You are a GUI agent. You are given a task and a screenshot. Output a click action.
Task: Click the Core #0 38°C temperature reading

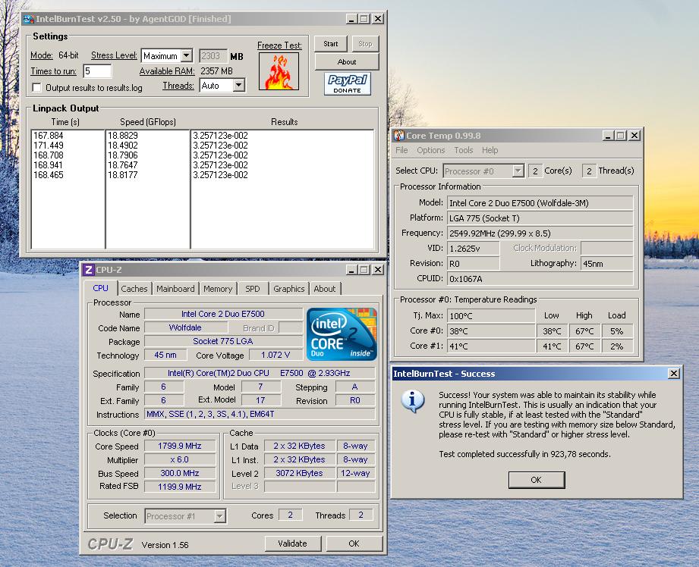pos(491,331)
